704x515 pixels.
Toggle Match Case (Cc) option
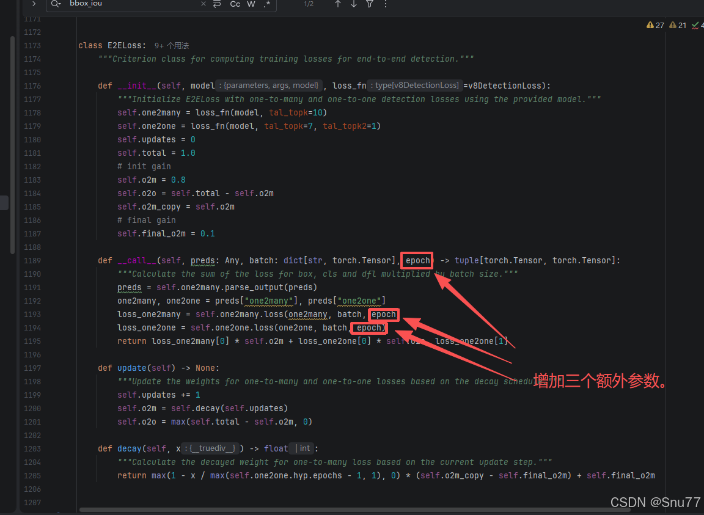pyautogui.click(x=235, y=4)
